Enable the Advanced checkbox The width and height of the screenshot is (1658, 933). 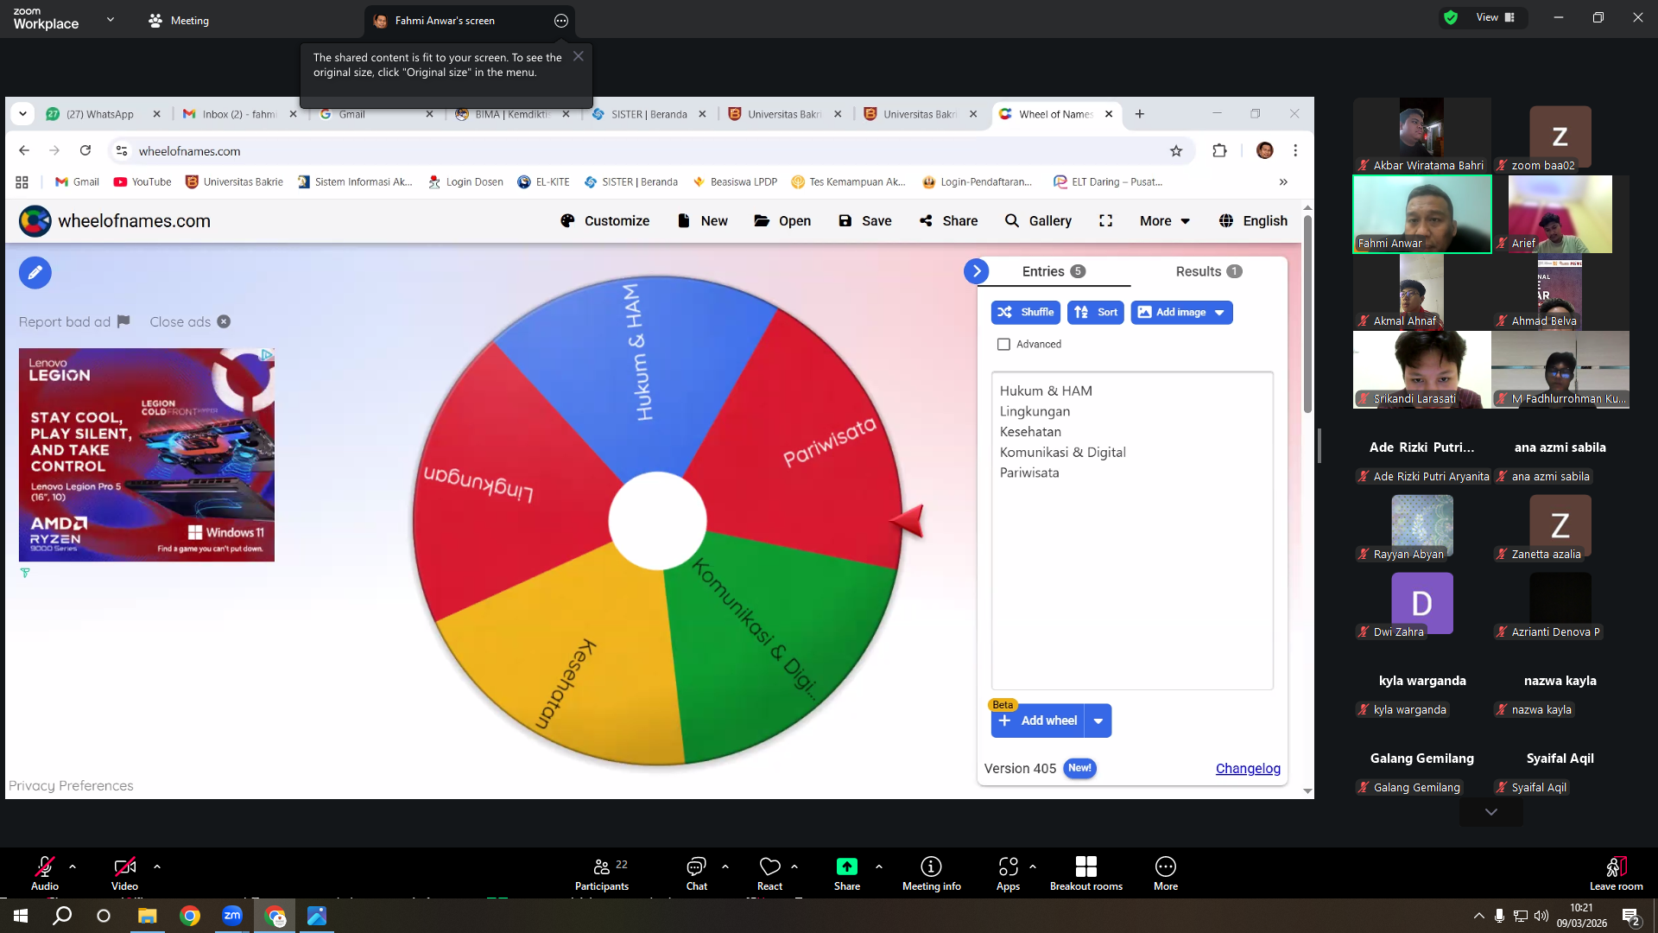[x=1003, y=345]
